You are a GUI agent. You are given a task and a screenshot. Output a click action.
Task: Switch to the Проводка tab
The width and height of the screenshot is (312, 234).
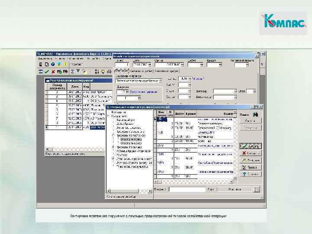tap(121, 71)
